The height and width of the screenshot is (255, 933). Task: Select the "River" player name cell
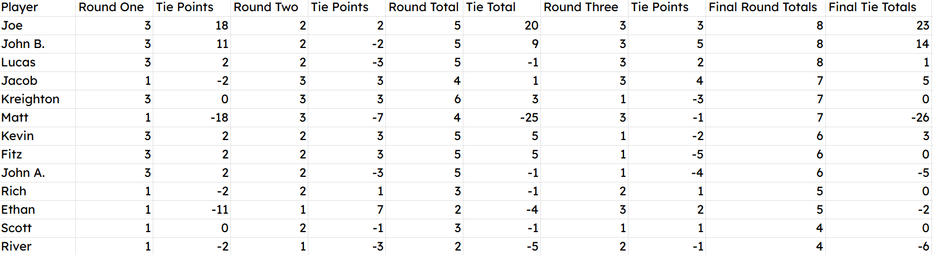point(16,247)
